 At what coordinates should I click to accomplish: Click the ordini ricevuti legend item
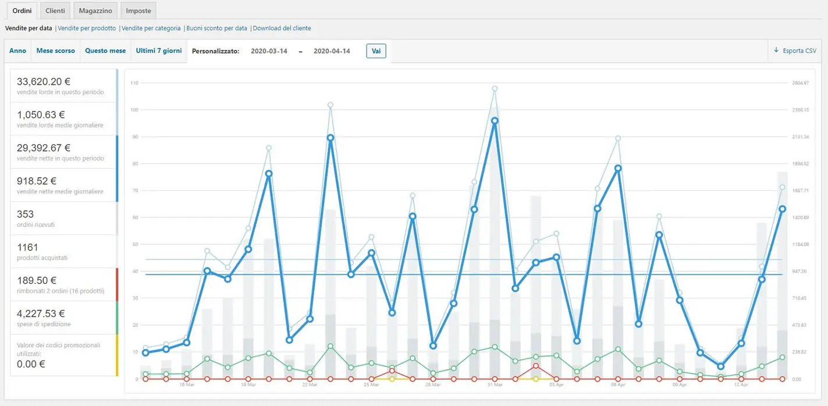(x=64, y=218)
